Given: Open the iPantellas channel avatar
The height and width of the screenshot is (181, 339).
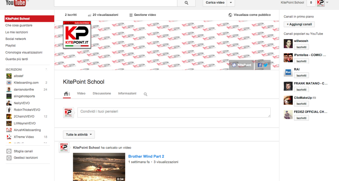Looking at the screenshot, I should click(x=288, y=58).
